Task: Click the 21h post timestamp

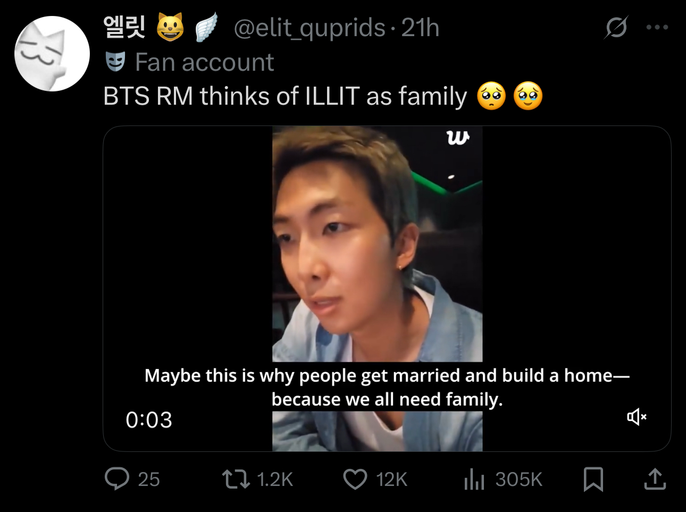Action: (420, 28)
